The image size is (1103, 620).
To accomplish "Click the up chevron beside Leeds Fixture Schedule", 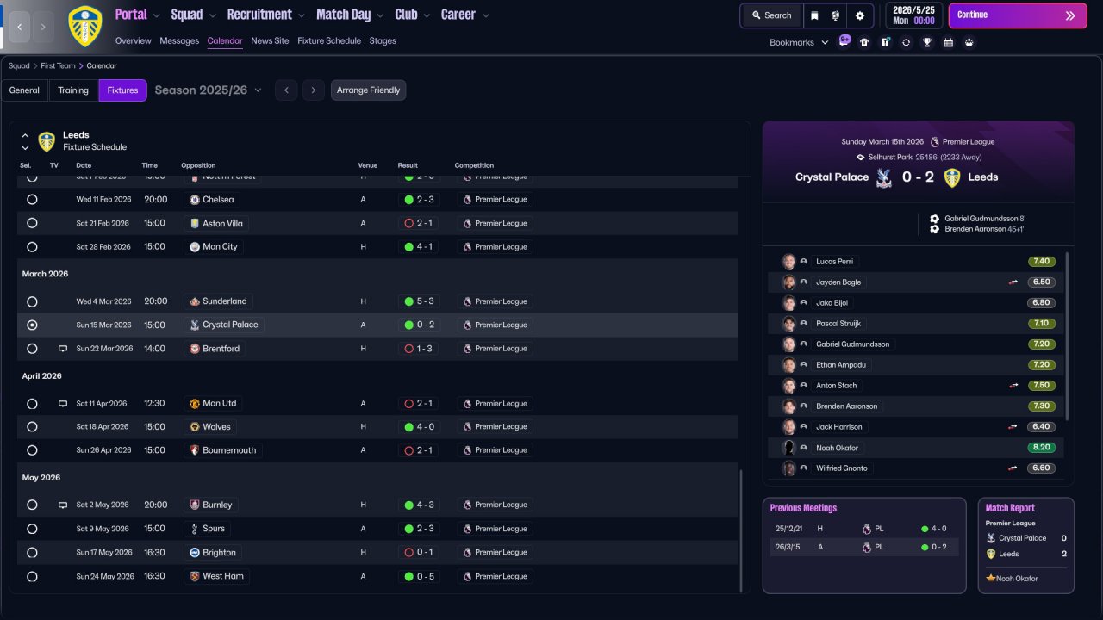I will coord(25,135).
